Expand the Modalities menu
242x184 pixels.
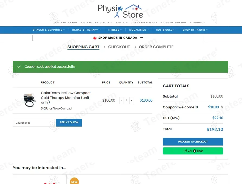point(139,30)
